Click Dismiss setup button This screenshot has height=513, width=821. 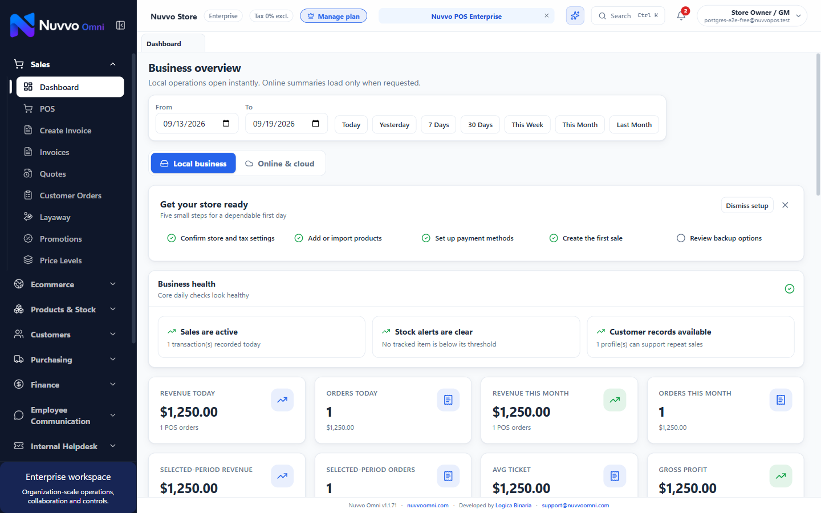coord(747,206)
